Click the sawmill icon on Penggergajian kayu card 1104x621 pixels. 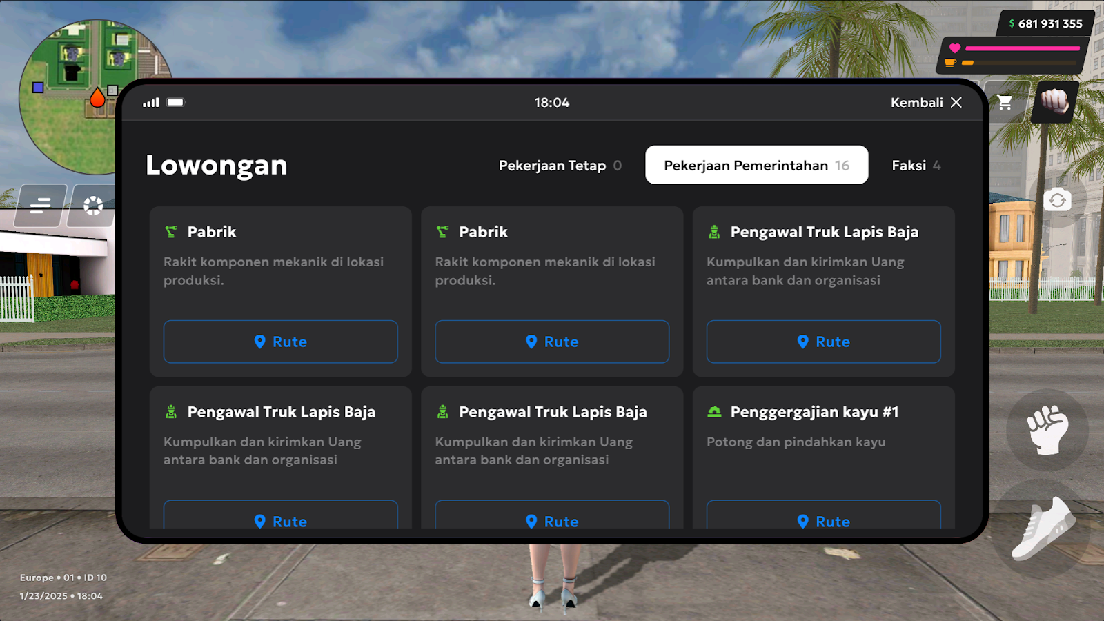pos(714,412)
